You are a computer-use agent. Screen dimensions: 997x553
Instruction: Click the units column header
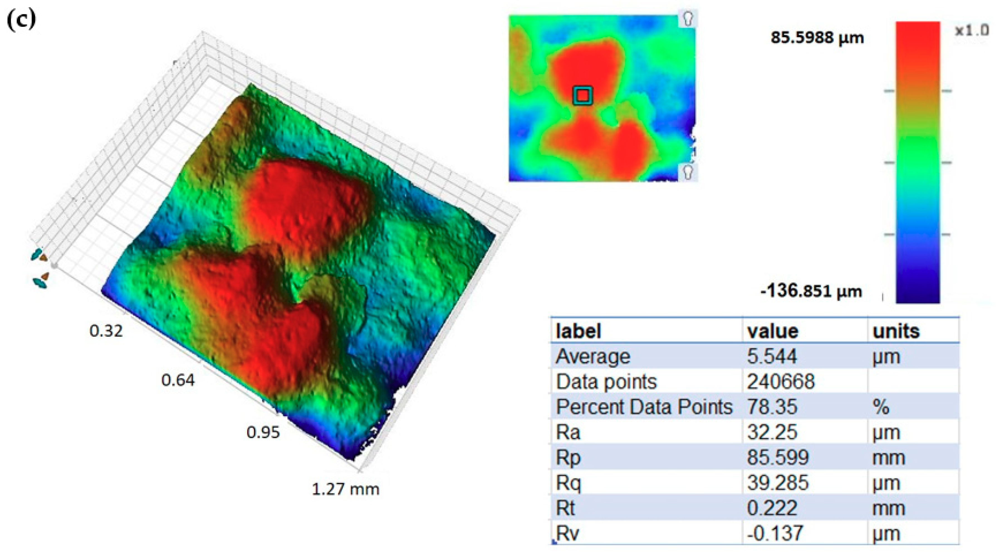click(896, 331)
